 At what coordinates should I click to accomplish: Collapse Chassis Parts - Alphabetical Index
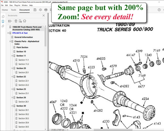(x=10, y=41)
